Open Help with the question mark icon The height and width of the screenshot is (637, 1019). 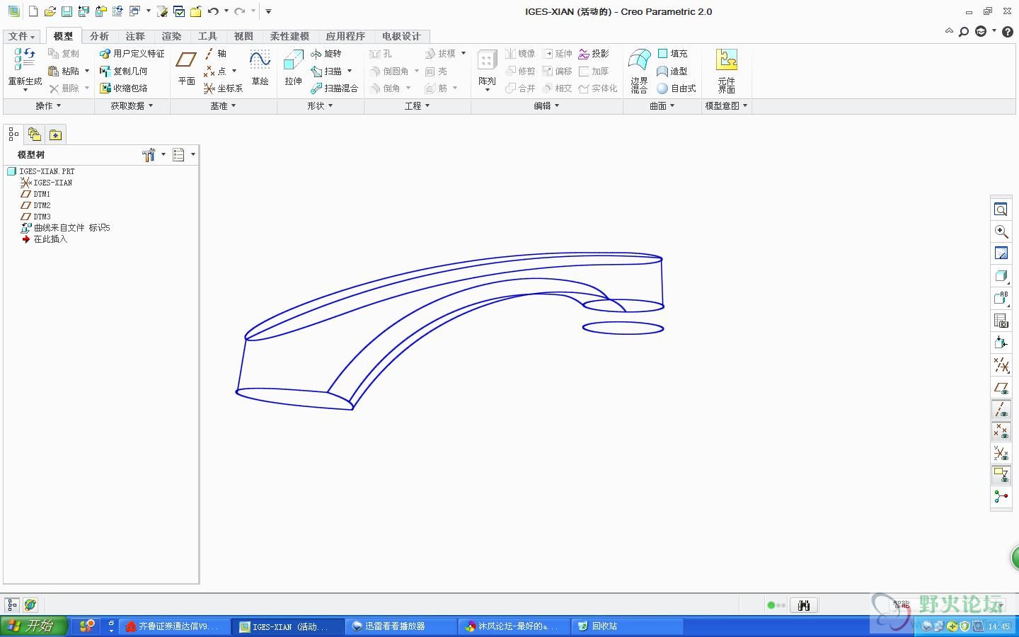click(1008, 31)
